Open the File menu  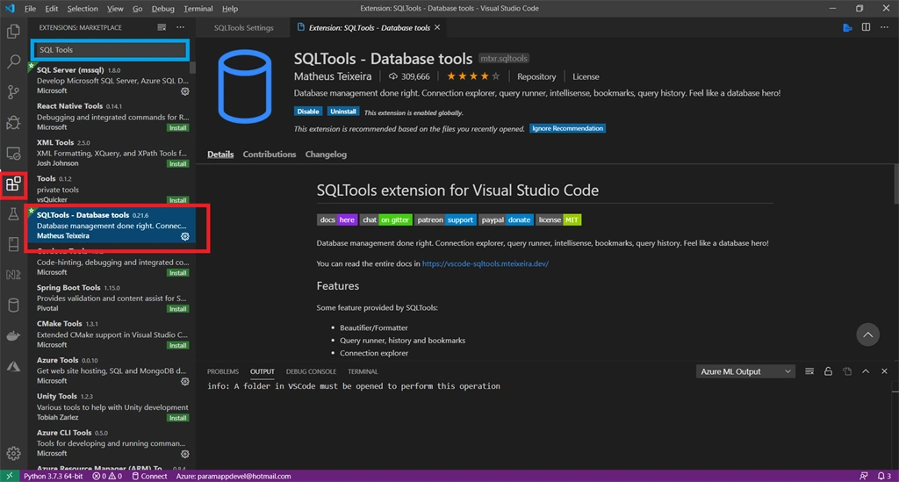31,9
